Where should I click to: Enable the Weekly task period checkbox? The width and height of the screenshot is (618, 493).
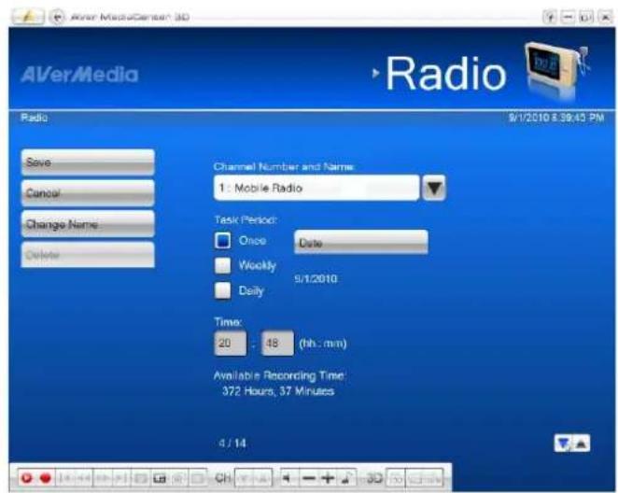(223, 265)
